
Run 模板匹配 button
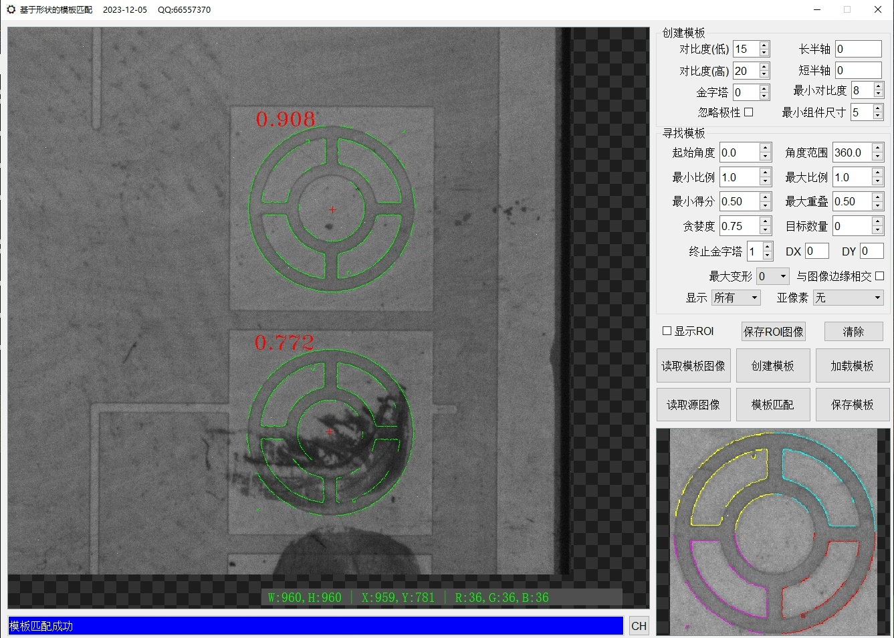pyautogui.click(x=773, y=405)
